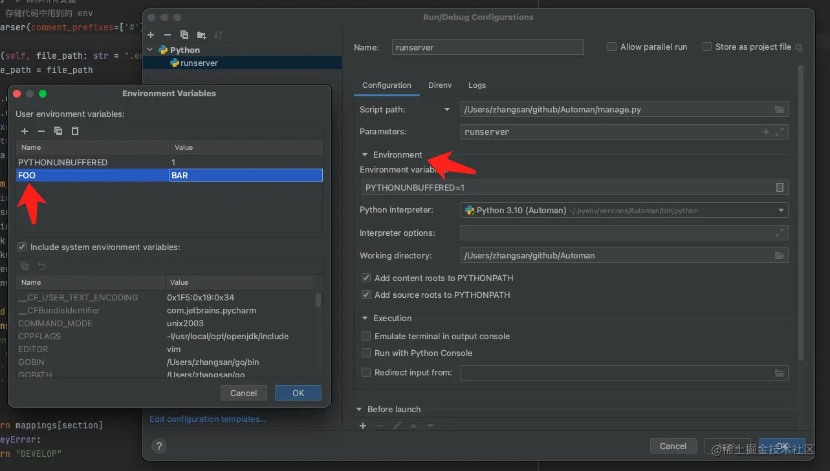Add new configuration in Run/Debug Configurations toolbar

151,35
